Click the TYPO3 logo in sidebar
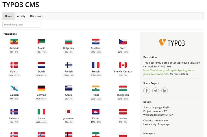Viewport: 207px width, 137px height. click(x=172, y=43)
